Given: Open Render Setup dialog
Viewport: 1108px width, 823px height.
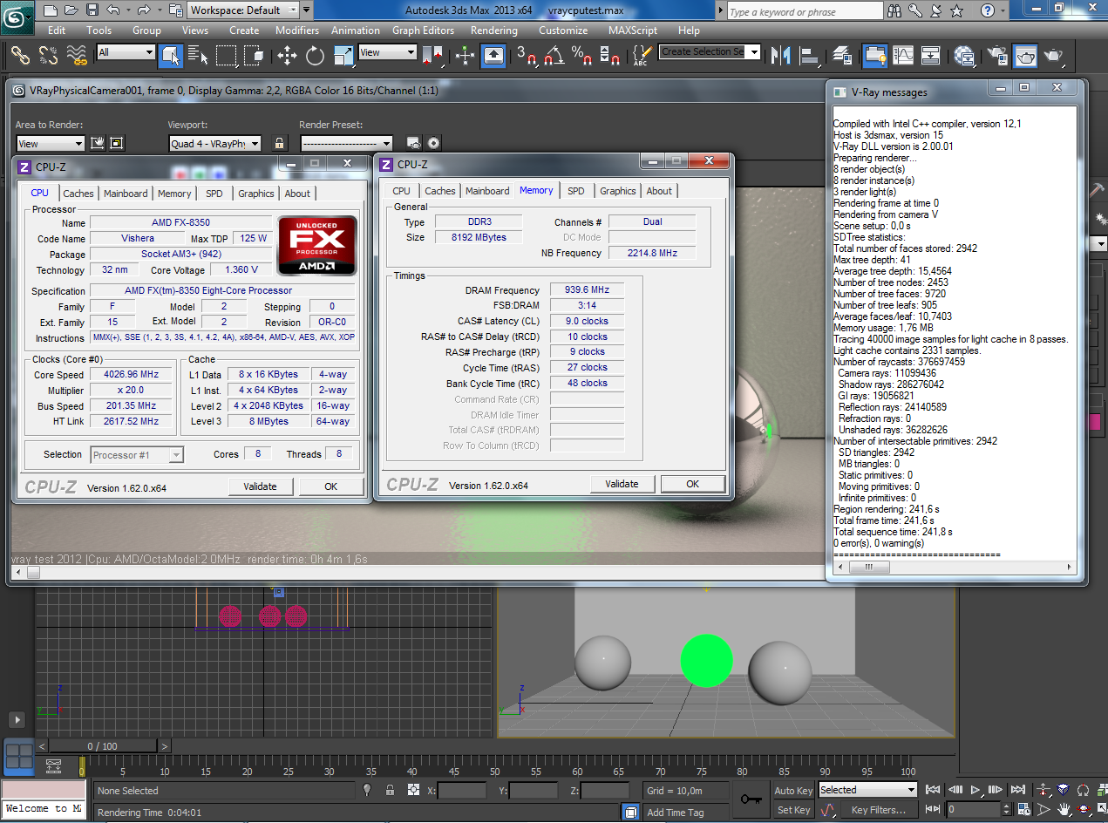Looking at the screenshot, I should point(998,56).
